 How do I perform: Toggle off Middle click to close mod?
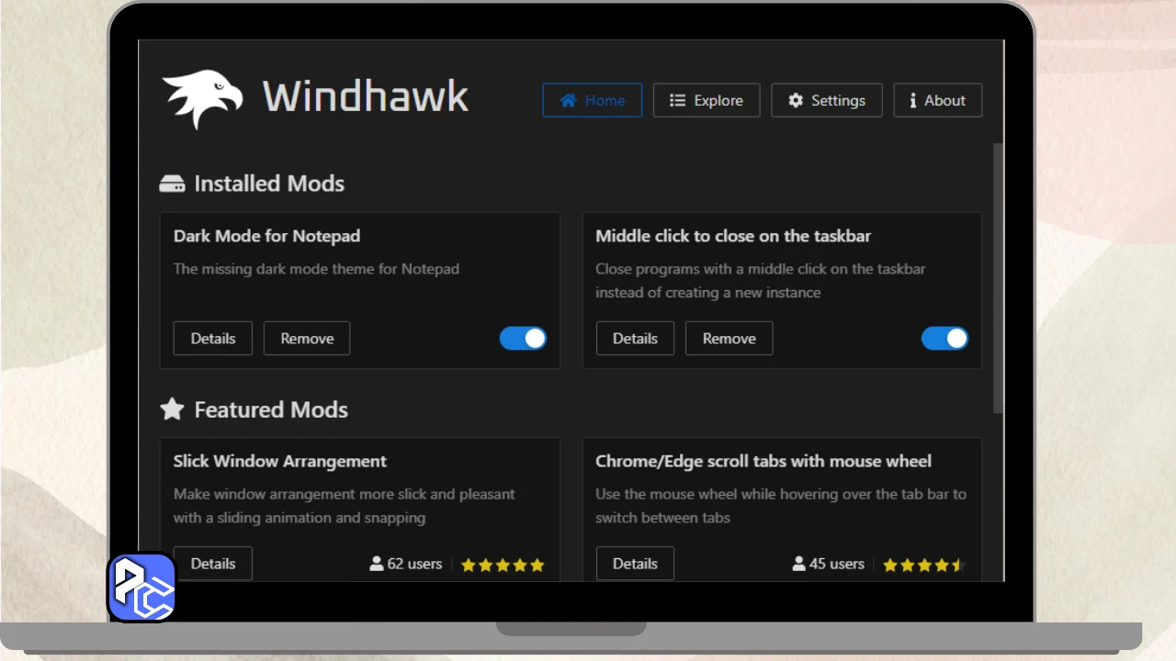click(944, 338)
